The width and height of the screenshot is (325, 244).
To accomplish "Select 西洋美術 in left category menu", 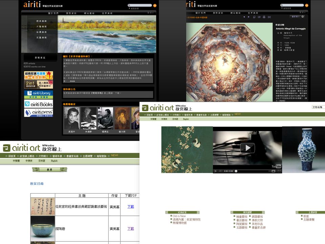I will [x=41, y=21].
